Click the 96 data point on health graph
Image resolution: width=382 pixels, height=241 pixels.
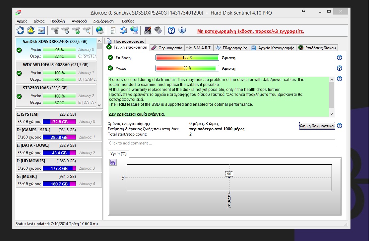tap(229, 177)
